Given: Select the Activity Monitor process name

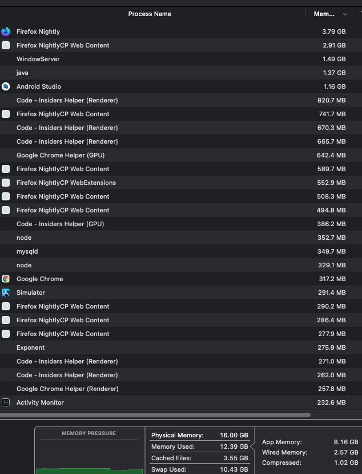Looking at the screenshot, I should [40, 402].
